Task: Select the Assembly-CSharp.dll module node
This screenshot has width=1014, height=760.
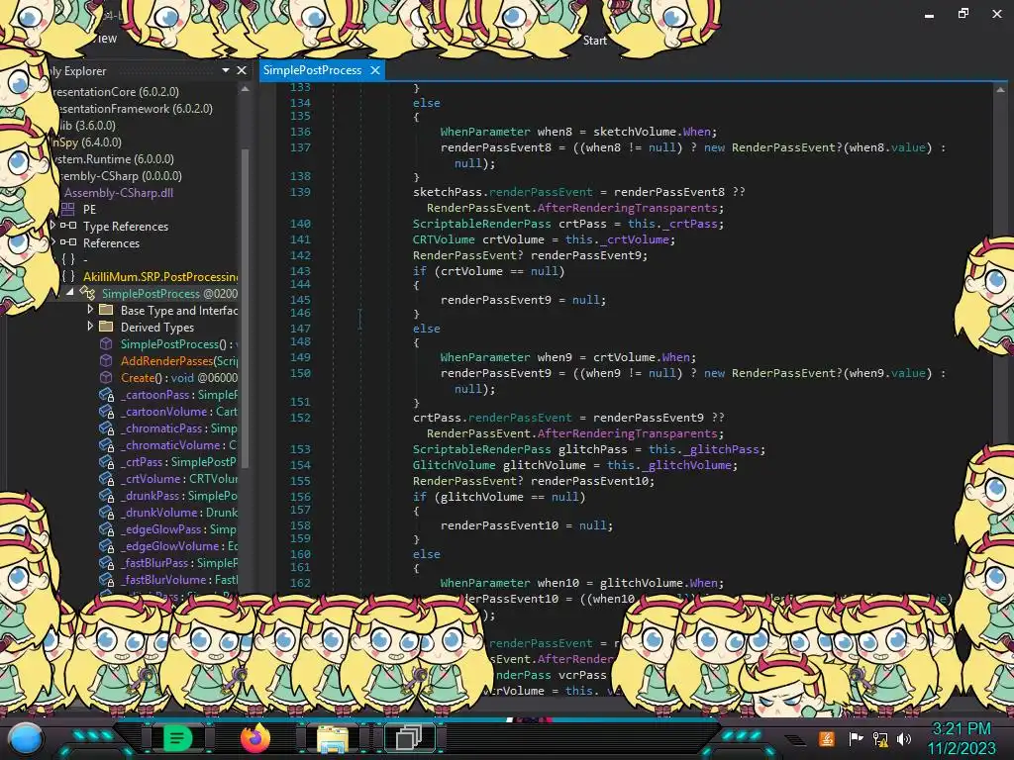Action: click(x=119, y=193)
